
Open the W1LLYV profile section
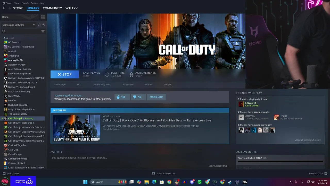(x=71, y=8)
